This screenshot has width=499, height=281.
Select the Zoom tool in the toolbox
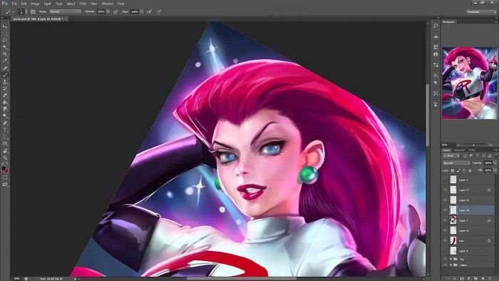coord(5,157)
